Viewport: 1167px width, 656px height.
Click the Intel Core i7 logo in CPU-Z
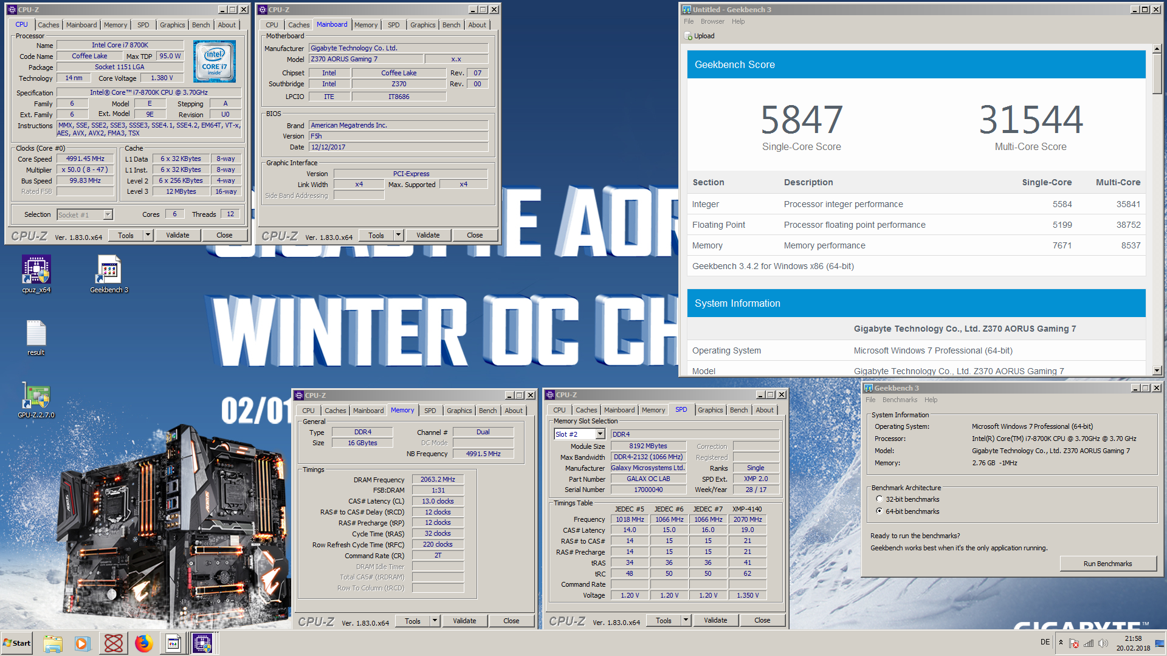coord(215,61)
